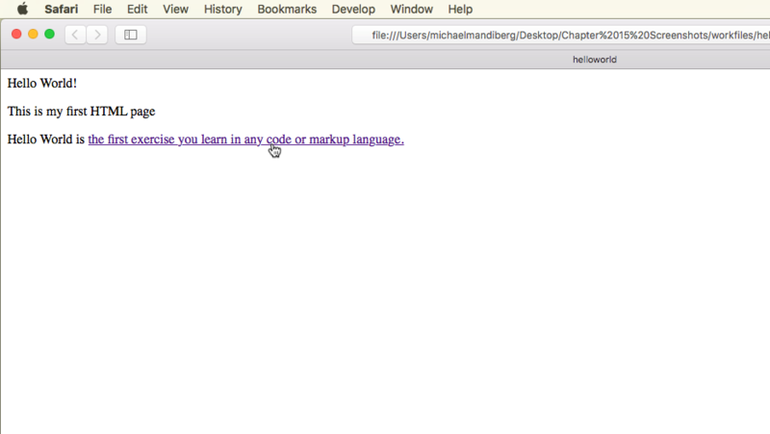Screen dimensions: 770x434
Task: Open the Edit menu
Action: pos(137,9)
